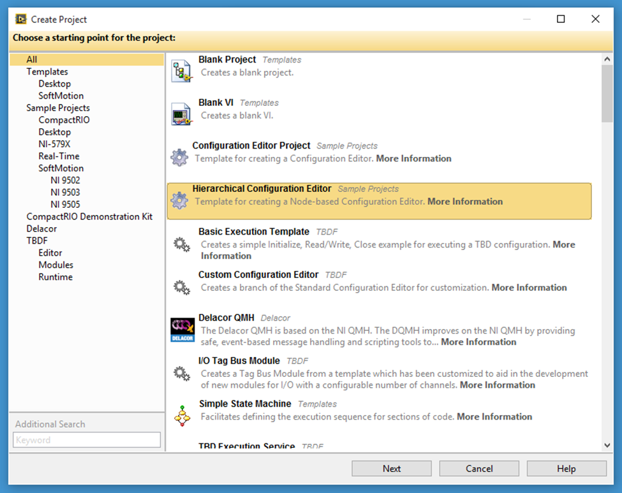Open More Information for Delacor QMH

pyautogui.click(x=478, y=342)
